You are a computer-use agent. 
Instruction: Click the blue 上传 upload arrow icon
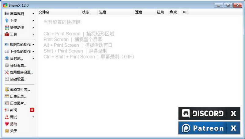[x=7, y=20]
